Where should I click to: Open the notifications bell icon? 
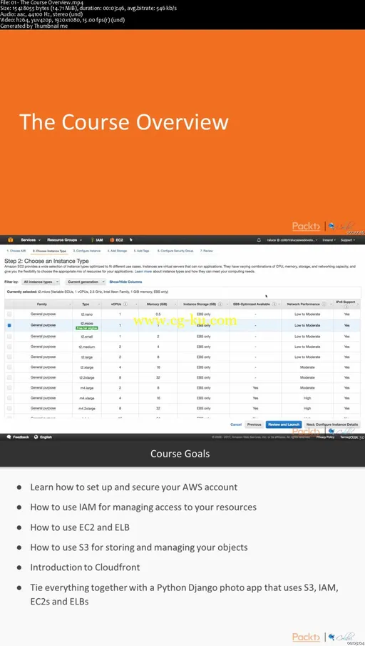pos(259,240)
